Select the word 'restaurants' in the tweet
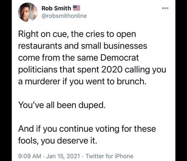Image resolution: width=187 pixels, height=161 pixels. (40, 46)
